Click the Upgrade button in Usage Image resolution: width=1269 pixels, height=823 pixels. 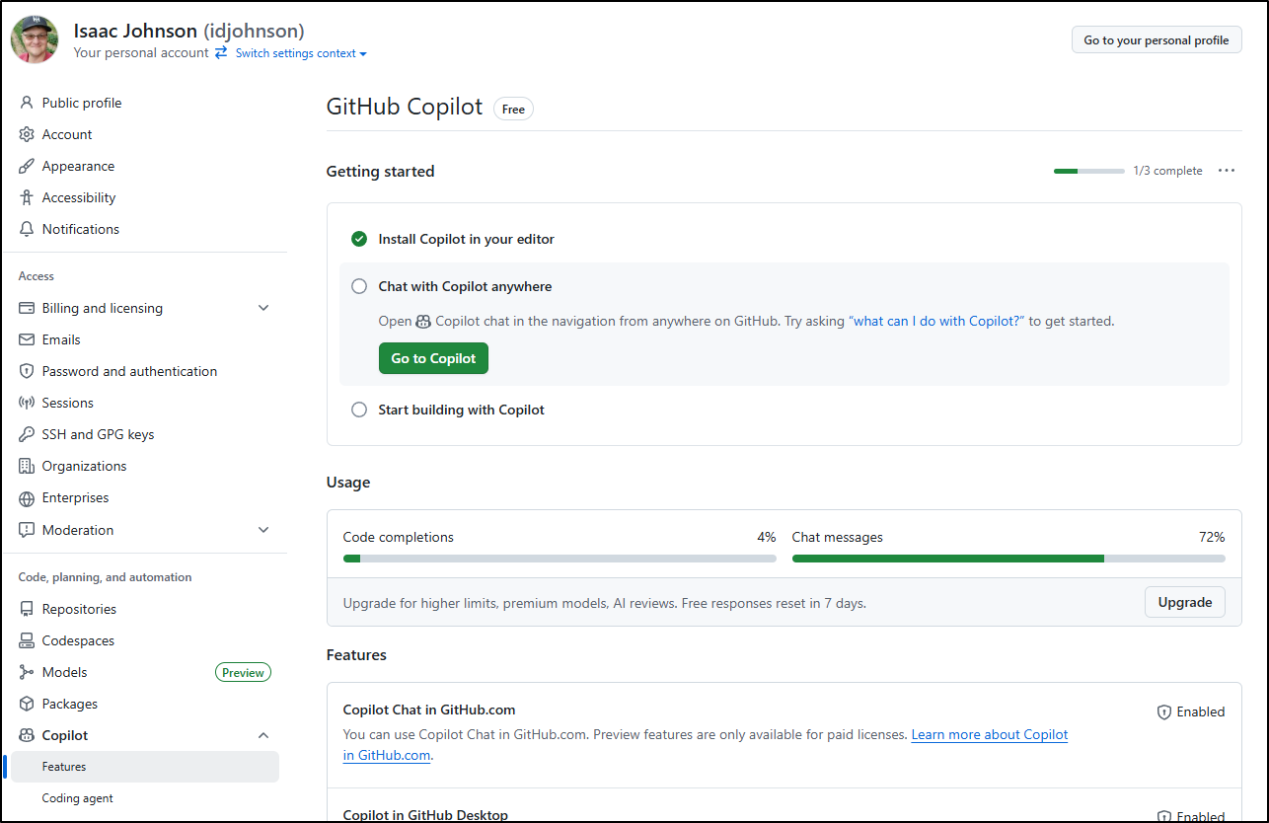1184,602
